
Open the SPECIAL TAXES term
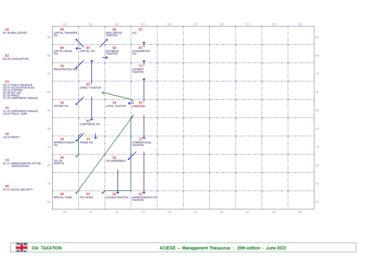[x=63, y=197]
